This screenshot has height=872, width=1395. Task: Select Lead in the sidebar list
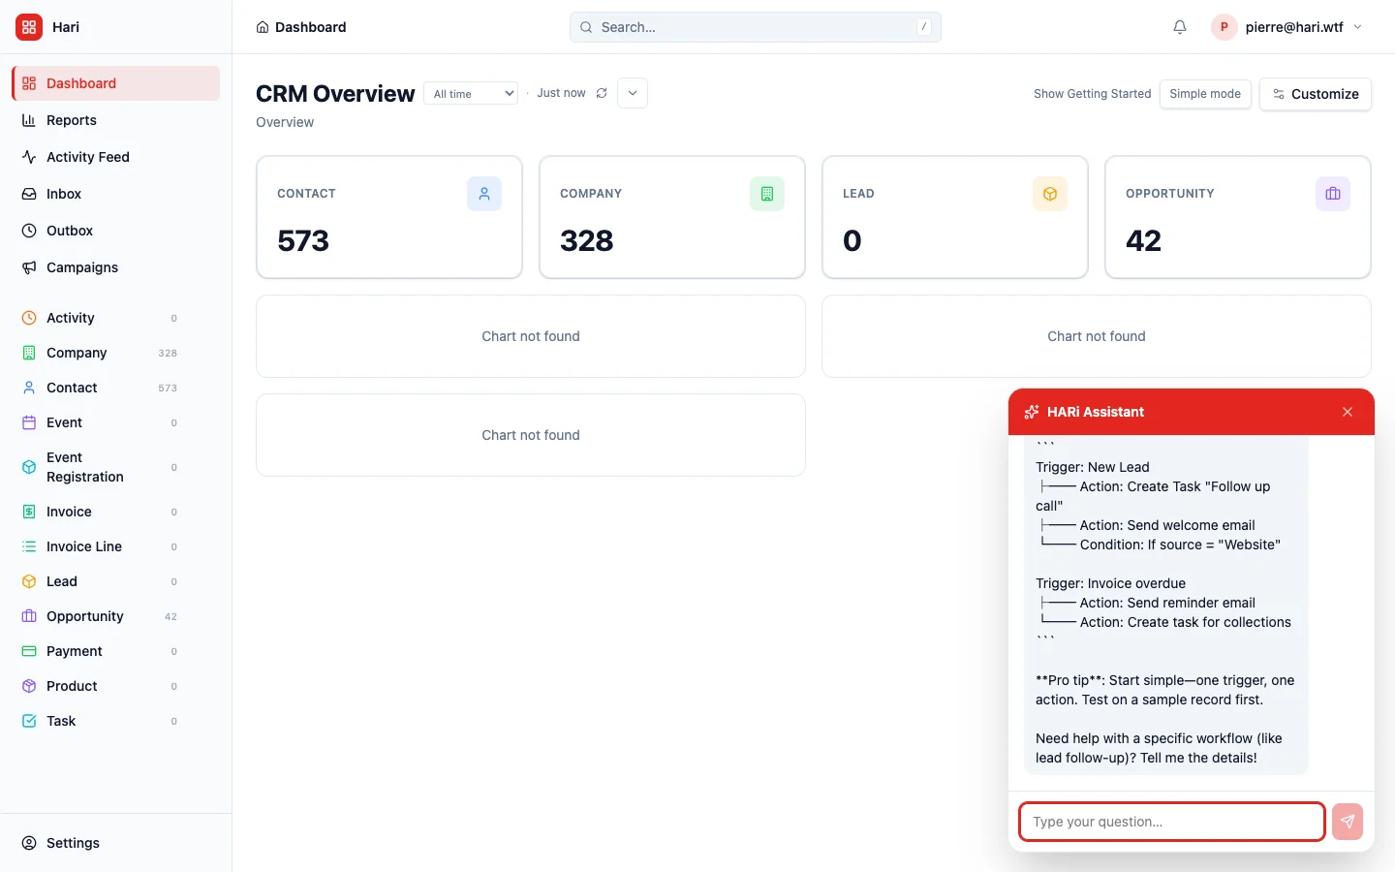(61, 581)
